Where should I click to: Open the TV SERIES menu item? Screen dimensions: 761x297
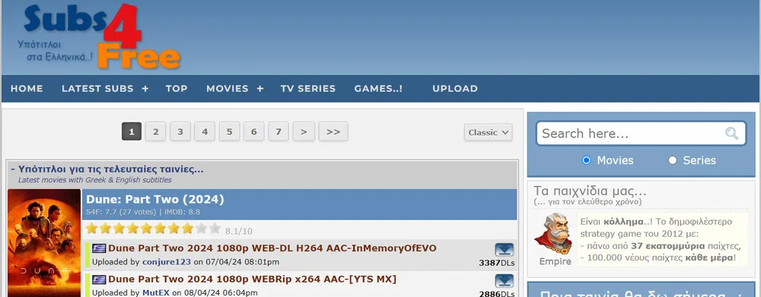coord(307,89)
